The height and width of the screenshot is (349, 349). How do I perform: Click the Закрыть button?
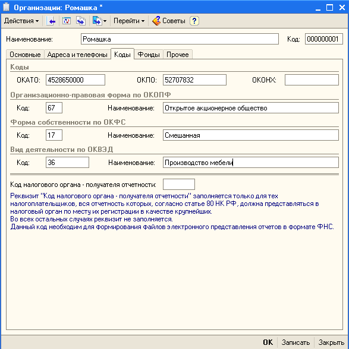click(331, 342)
